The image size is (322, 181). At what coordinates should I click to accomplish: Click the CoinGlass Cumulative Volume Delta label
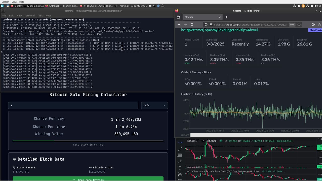coord(223,172)
